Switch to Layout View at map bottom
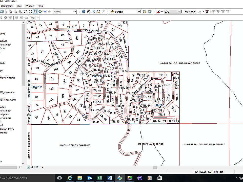This screenshot has height=182, width=243. click(x=32, y=167)
